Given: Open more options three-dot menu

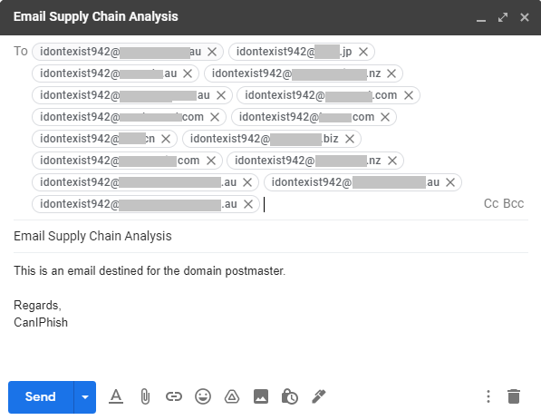Looking at the screenshot, I should (488, 396).
